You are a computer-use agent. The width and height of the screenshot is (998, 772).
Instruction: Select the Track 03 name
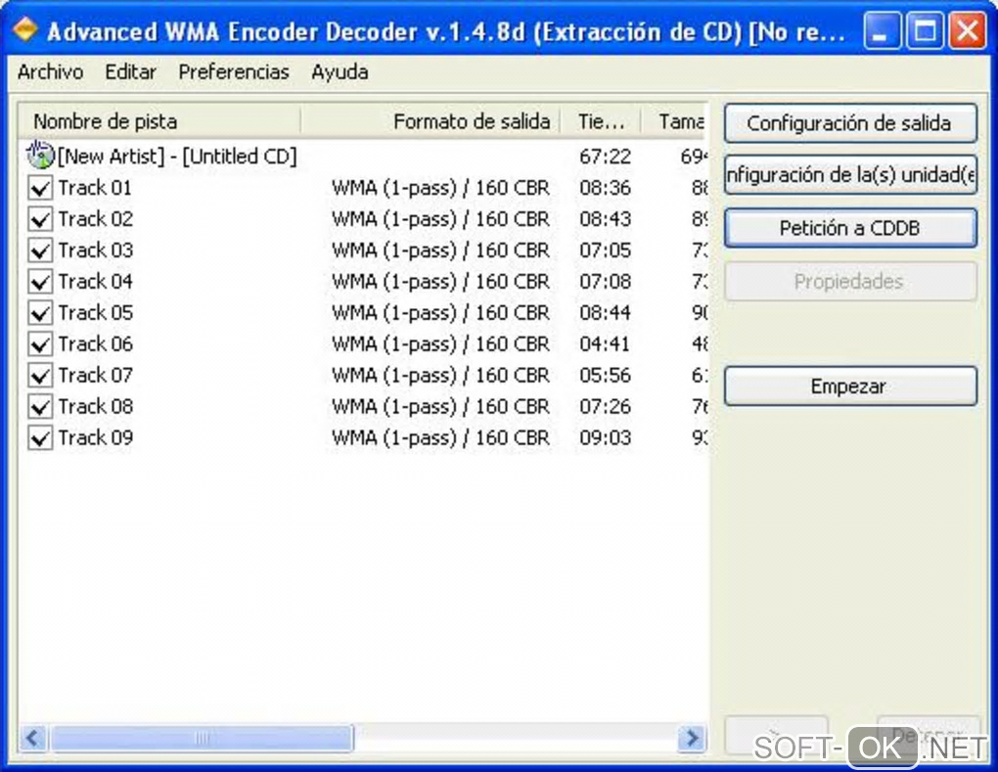point(96,250)
